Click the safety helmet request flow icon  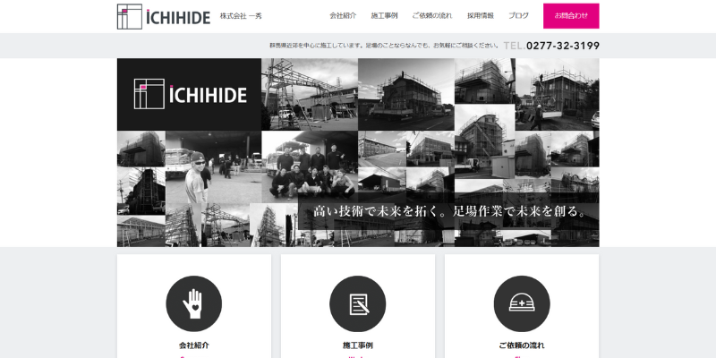point(522,303)
